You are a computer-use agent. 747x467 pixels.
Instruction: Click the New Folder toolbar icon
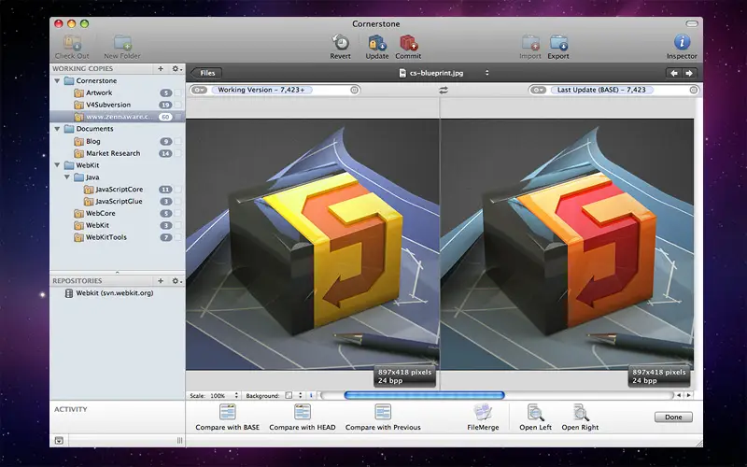122,43
